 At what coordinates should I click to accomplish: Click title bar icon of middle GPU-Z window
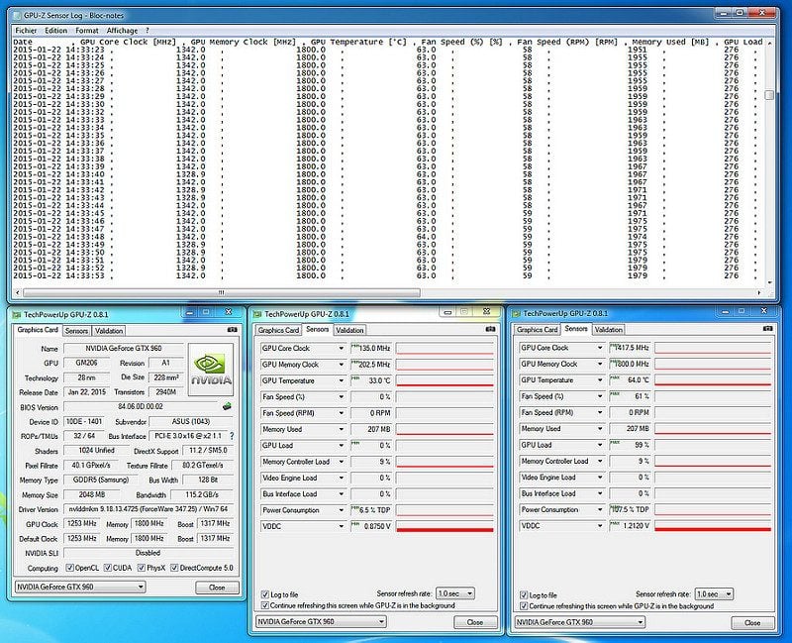[x=257, y=314]
